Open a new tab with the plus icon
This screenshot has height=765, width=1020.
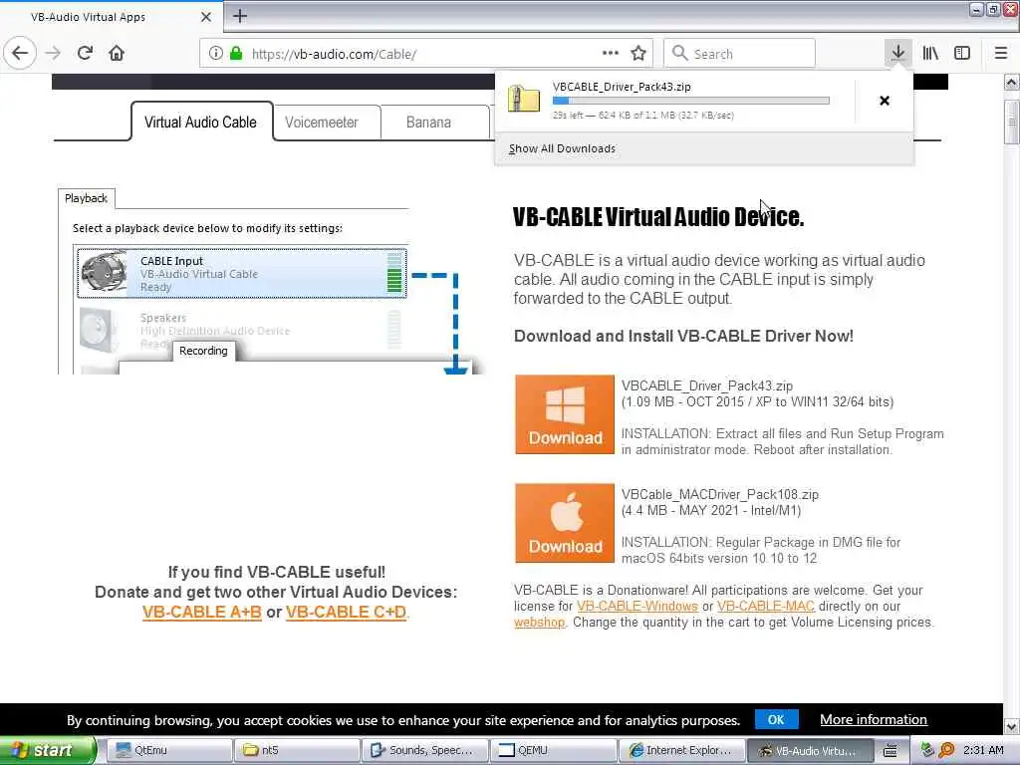(x=240, y=16)
